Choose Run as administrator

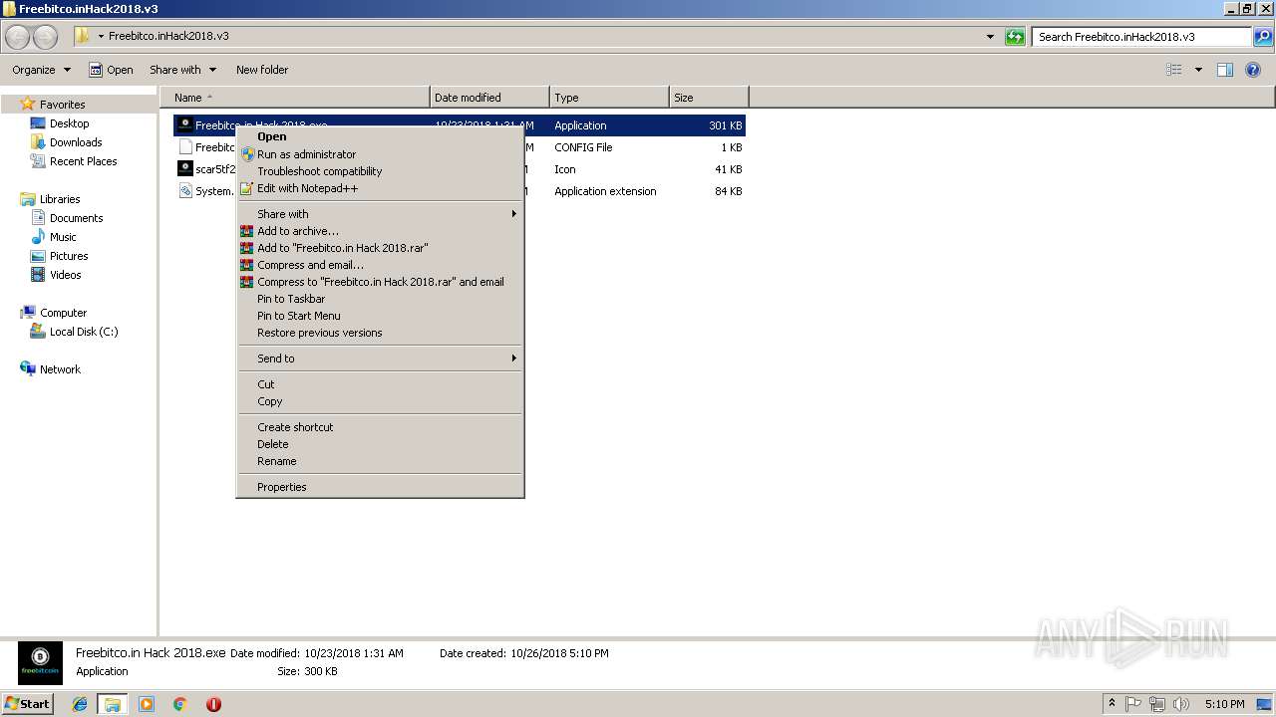[x=380, y=154]
